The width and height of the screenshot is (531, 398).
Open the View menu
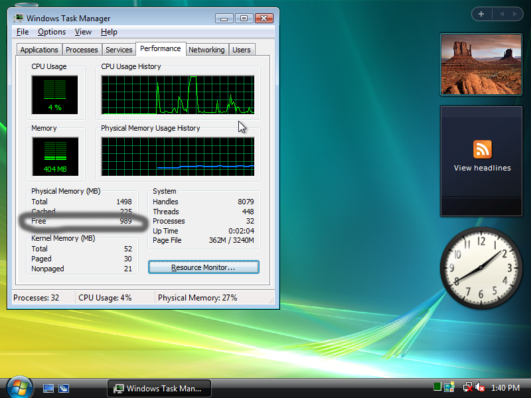83,32
